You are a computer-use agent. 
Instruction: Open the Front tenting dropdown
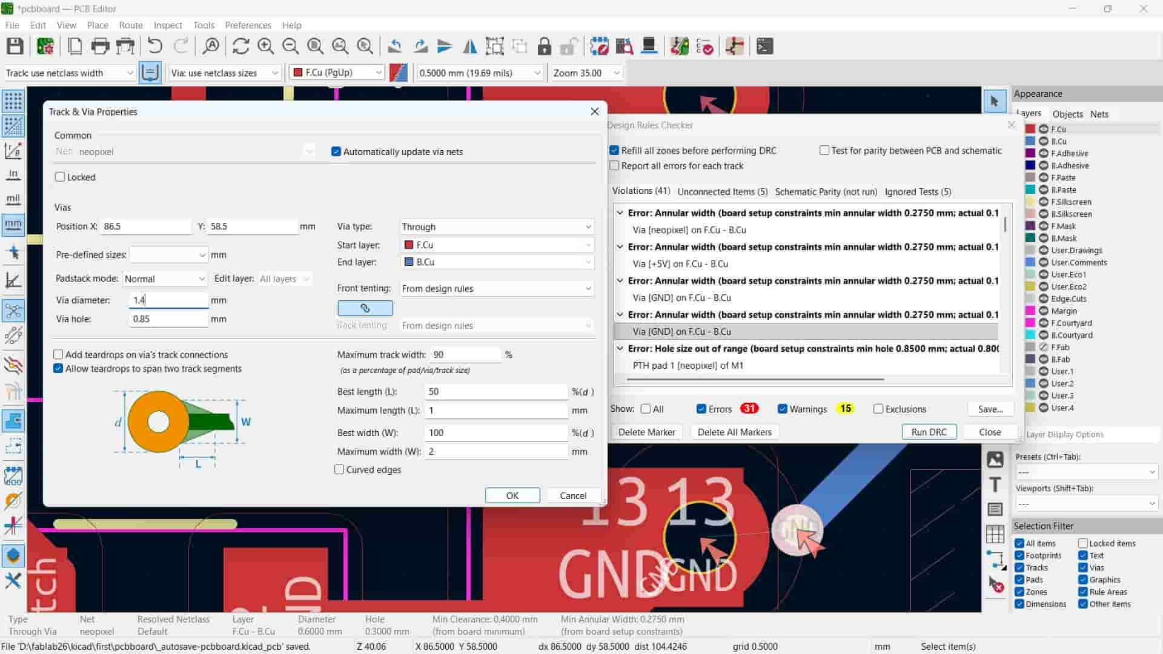point(496,289)
